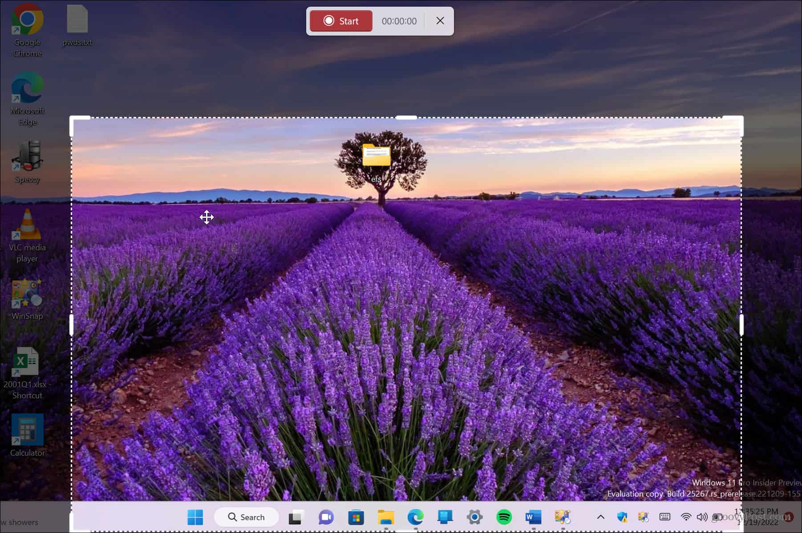Click the Start recording button
This screenshot has width=802, height=533.
[x=341, y=21]
